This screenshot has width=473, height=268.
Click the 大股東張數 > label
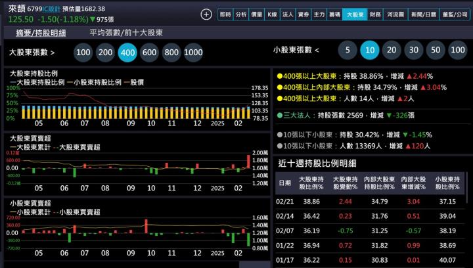click(x=32, y=53)
